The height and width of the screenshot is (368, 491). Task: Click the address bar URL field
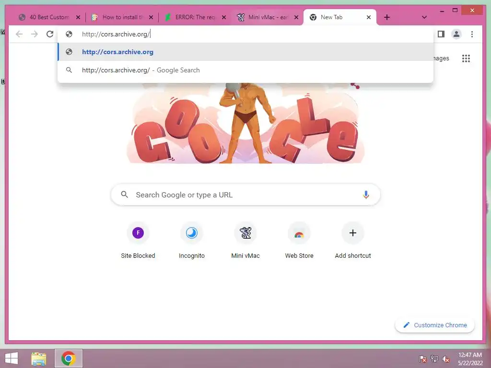245,34
